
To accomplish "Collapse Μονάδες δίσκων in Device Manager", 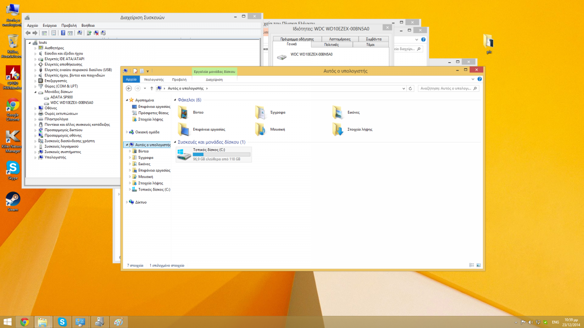I will pos(36,92).
